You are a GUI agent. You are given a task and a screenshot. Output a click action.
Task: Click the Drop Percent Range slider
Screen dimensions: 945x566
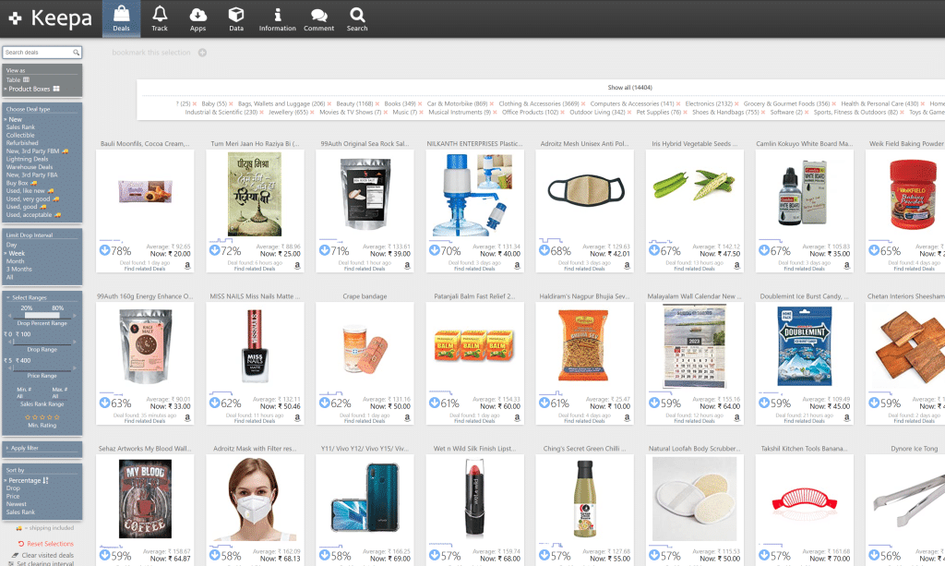pyautogui.click(x=42, y=316)
